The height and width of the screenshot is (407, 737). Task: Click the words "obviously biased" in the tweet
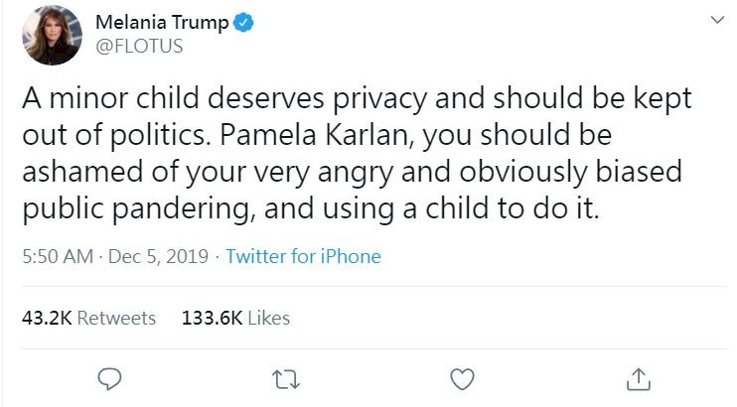coord(570,172)
